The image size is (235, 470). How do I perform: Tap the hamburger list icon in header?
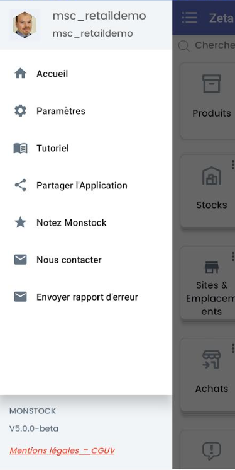click(x=190, y=18)
